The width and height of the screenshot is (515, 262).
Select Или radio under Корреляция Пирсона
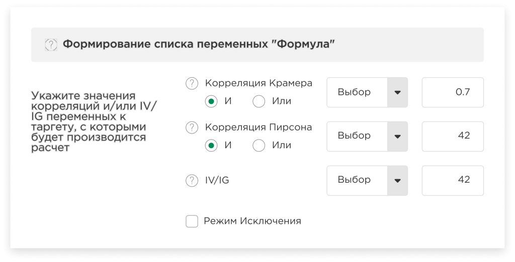pyautogui.click(x=259, y=145)
